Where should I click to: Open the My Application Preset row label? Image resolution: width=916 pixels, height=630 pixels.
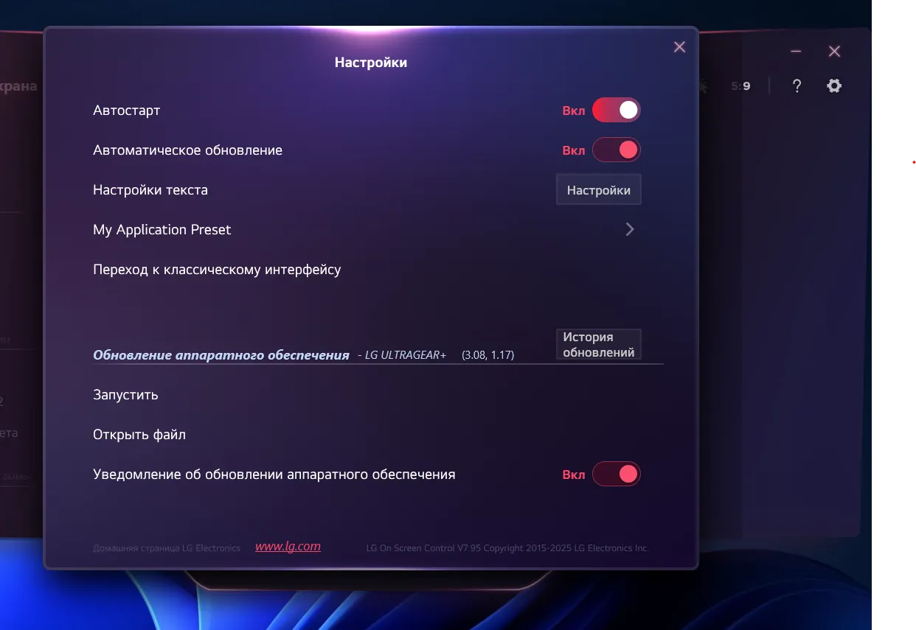tap(162, 230)
